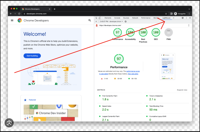Close the DevTools panel

tap(190, 18)
